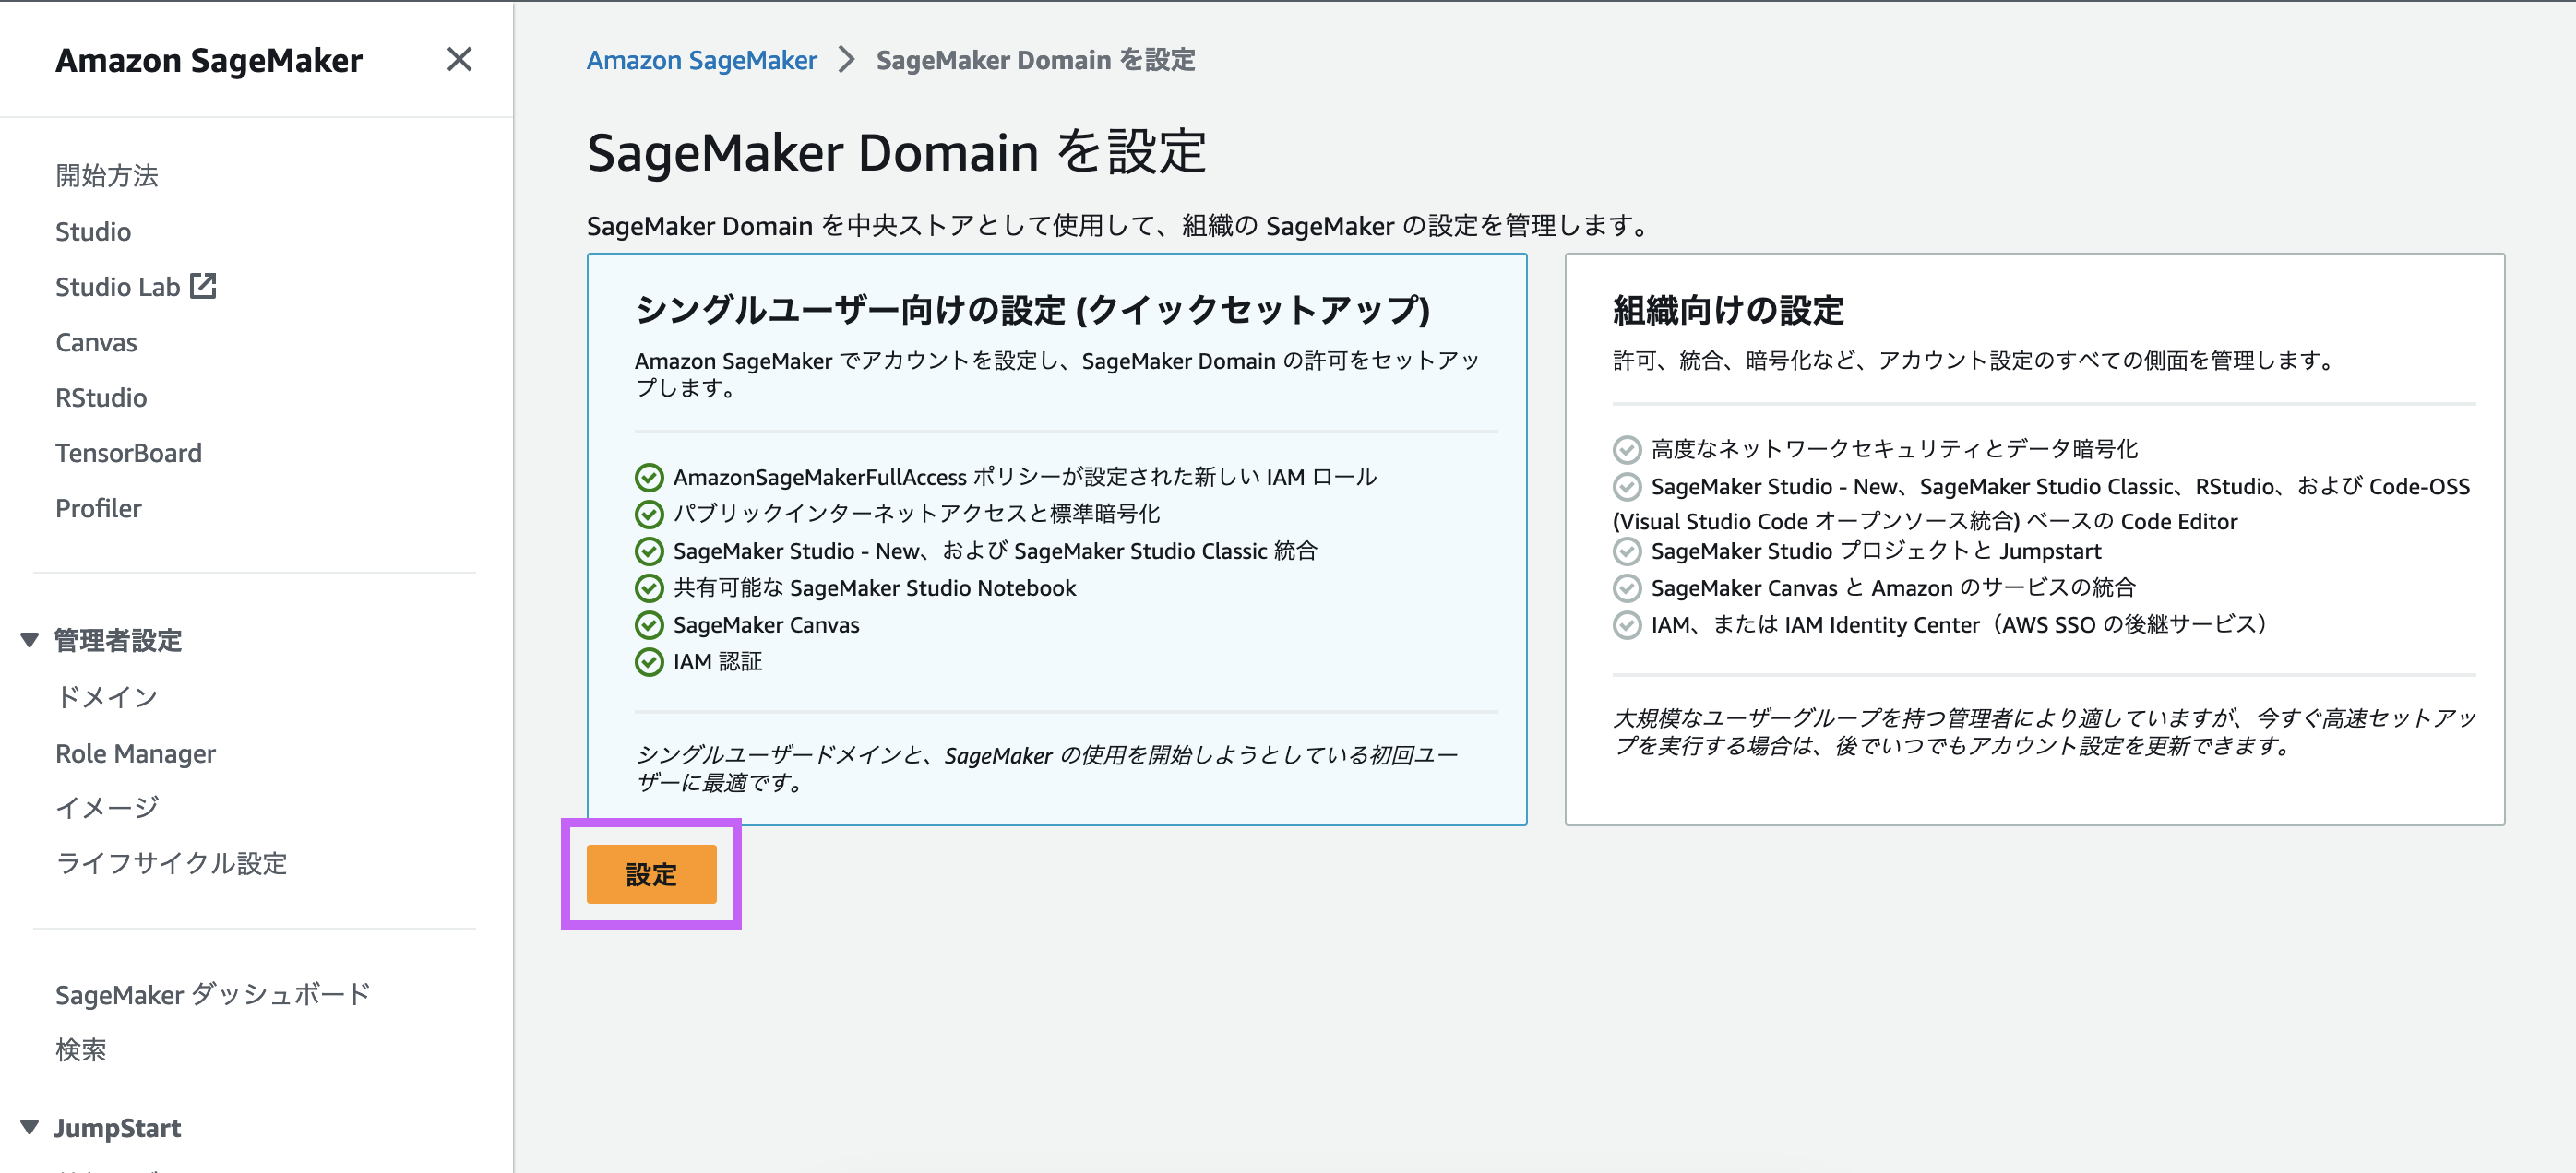Image resolution: width=2576 pixels, height=1173 pixels.
Task: Click grey check icon beside Jumpstart line
Action: tap(1627, 551)
